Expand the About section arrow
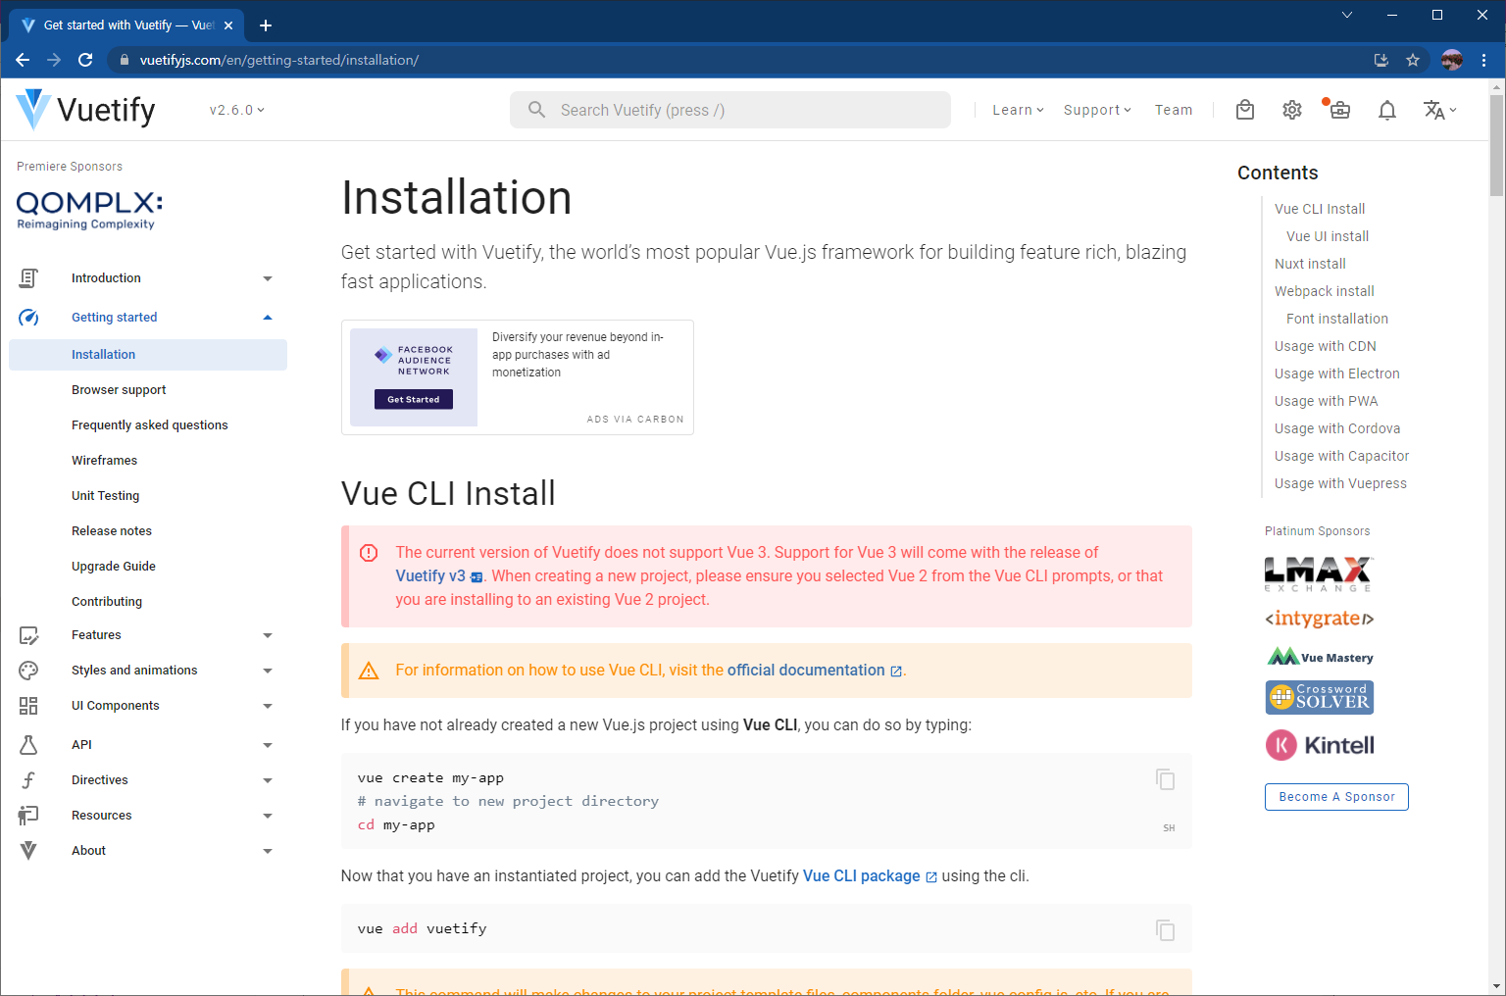The width and height of the screenshot is (1506, 996). point(268,851)
